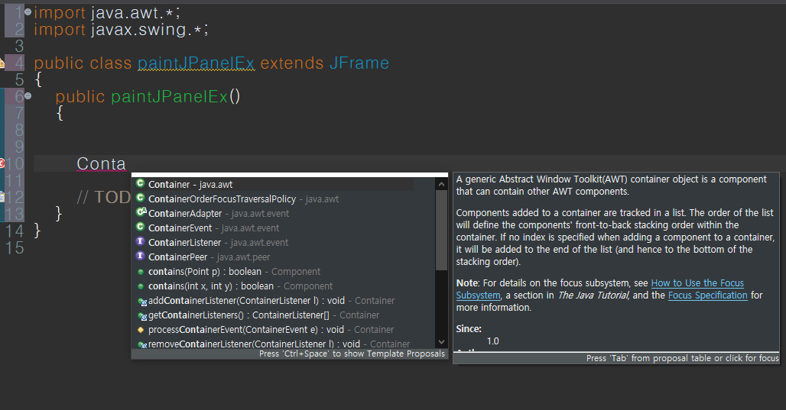Image resolution: width=786 pixels, height=410 pixels.
Task: Click protected method icon beside processContainerEvent
Action: pyautogui.click(x=141, y=330)
